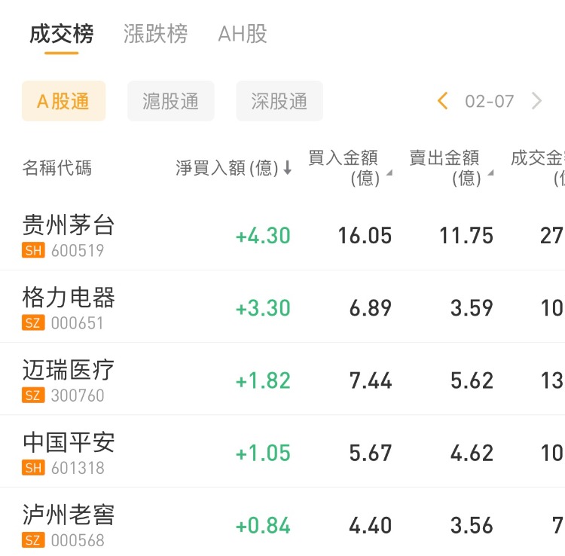Open 格力电器 stock details

[69, 298]
